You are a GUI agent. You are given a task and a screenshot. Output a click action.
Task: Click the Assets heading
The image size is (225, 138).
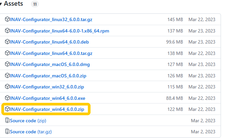coord(13,4)
